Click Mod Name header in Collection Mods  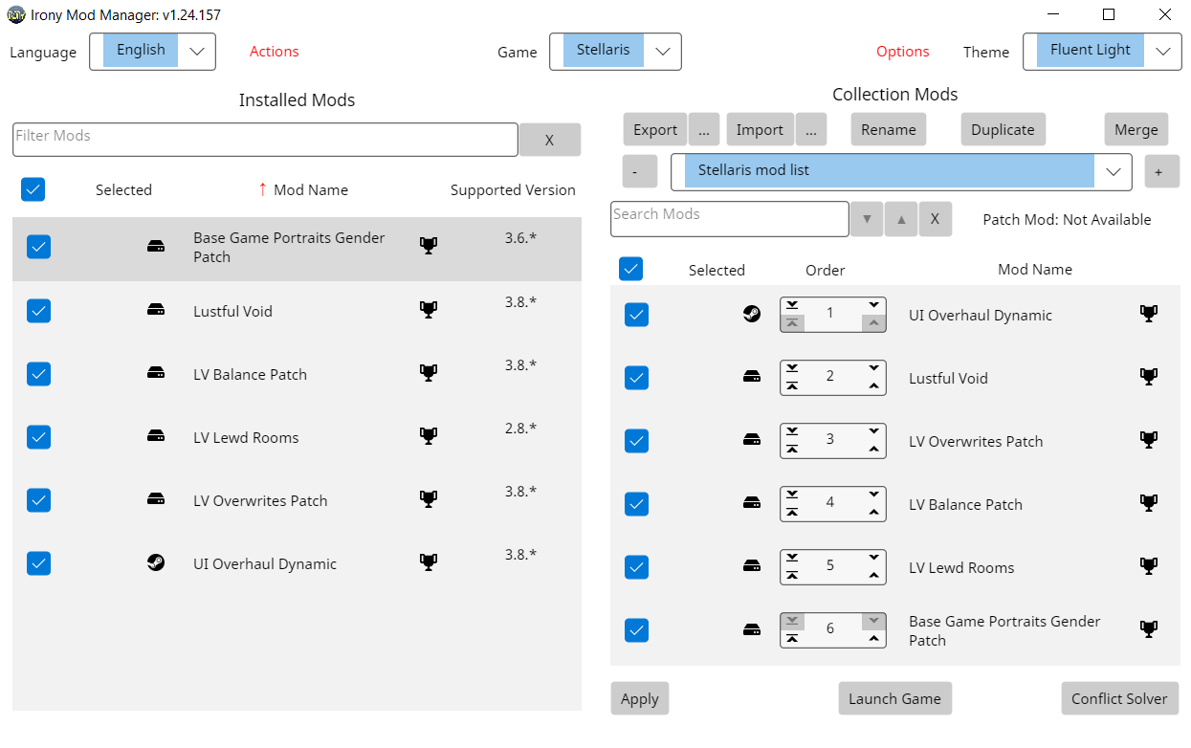[x=1034, y=270]
